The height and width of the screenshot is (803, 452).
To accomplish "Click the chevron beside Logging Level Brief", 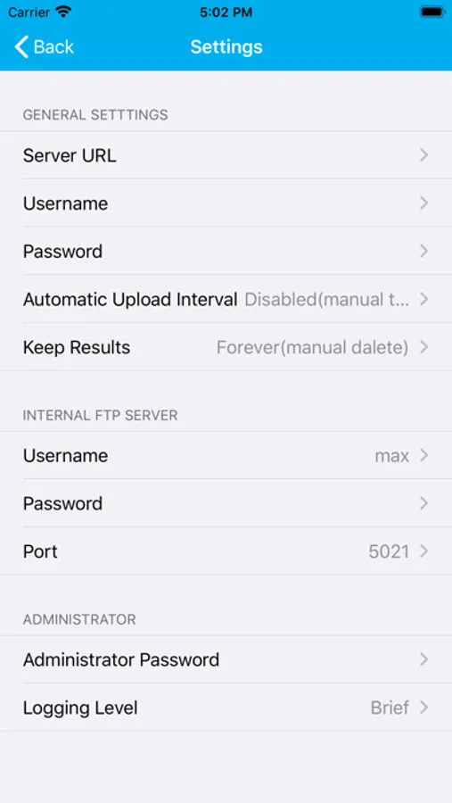I will [x=423, y=708].
